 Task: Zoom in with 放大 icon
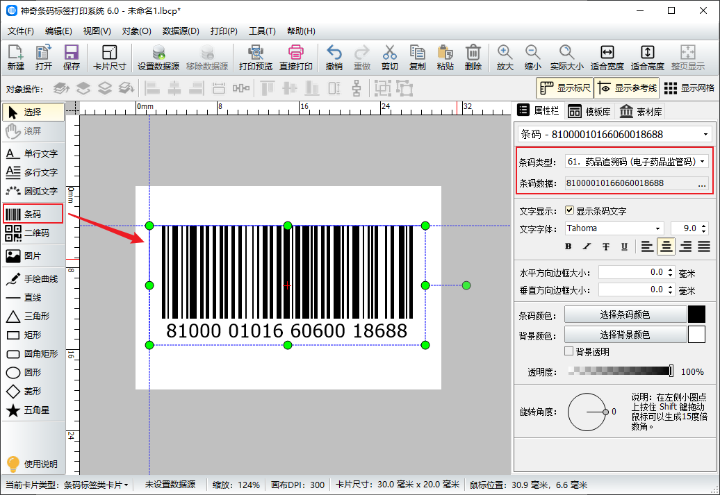[x=505, y=58]
